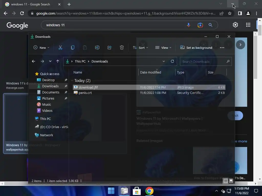Click Set as background button
Viewport: 262px width, 196px height.
[x=196, y=48]
